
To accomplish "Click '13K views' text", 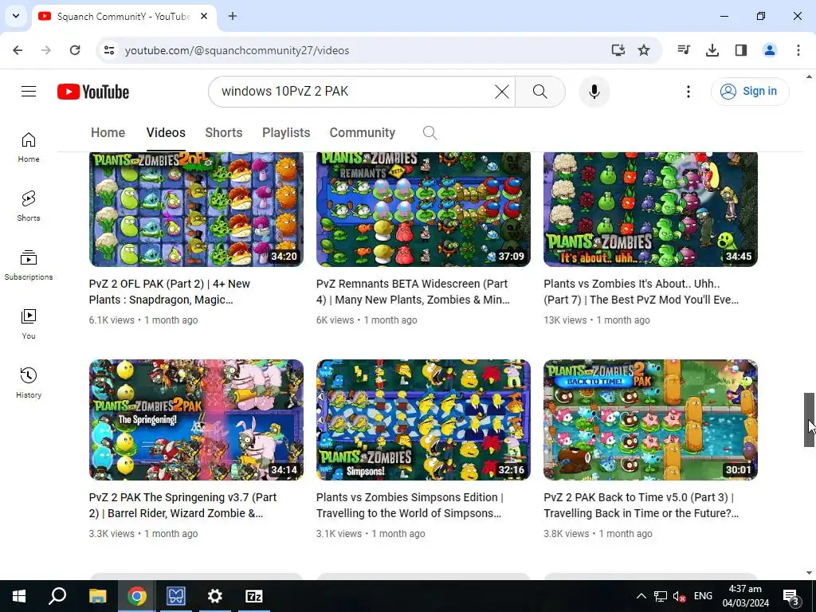I will [565, 320].
